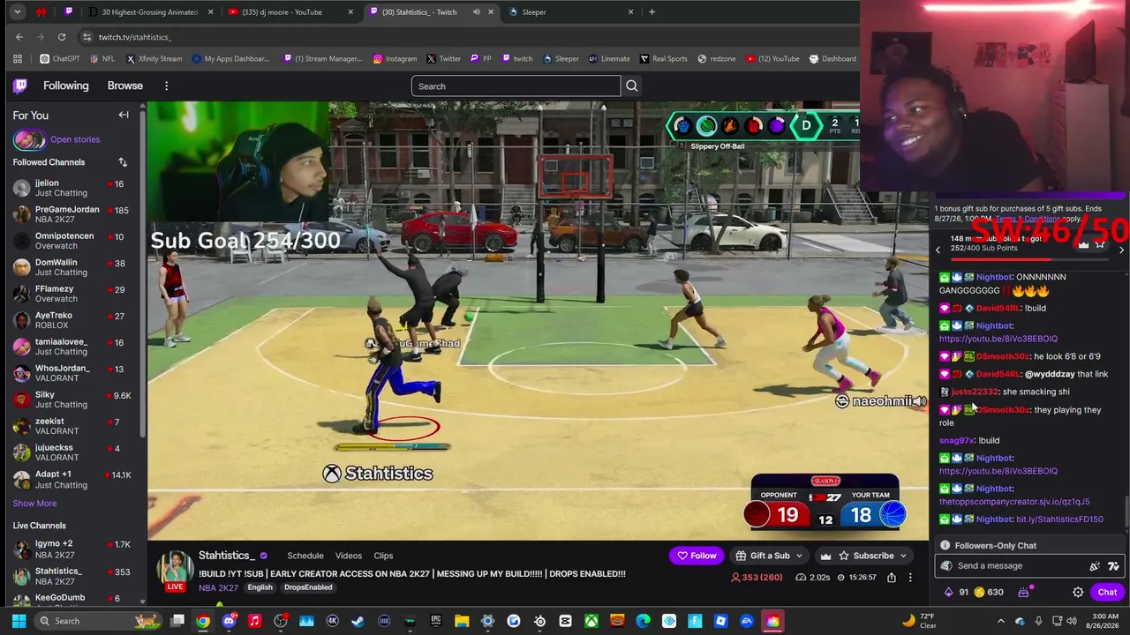Open a new browser tab
The image size is (1130, 635).
coord(652,12)
